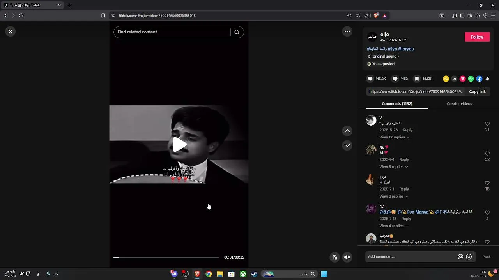Reload the page with refresh icon
Screen dimensions: 499x280
[x=21, y=16]
